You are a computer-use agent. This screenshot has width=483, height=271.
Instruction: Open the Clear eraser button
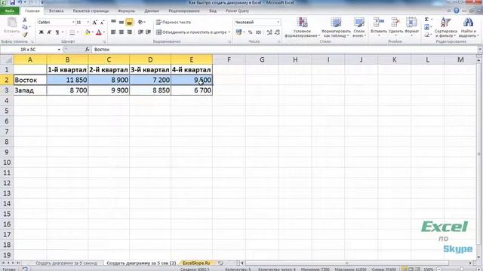[x=427, y=35]
